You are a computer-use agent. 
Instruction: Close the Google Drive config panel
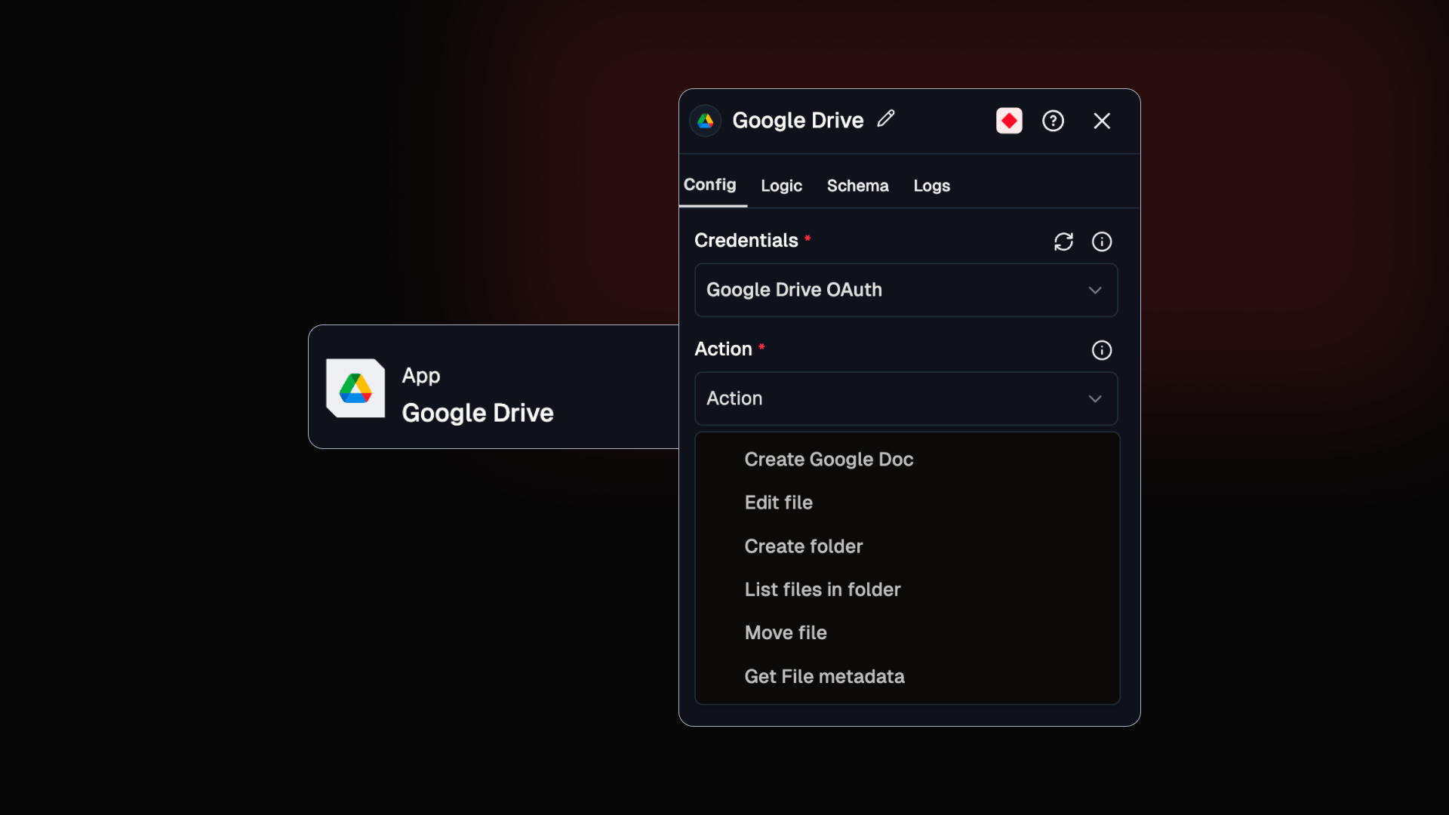pos(1102,121)
